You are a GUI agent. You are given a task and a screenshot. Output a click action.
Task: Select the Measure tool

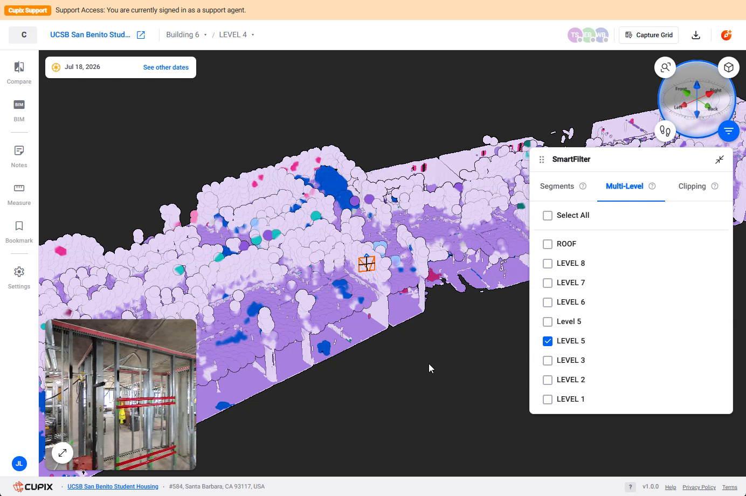pyautogui.click(x=19, y=194)
